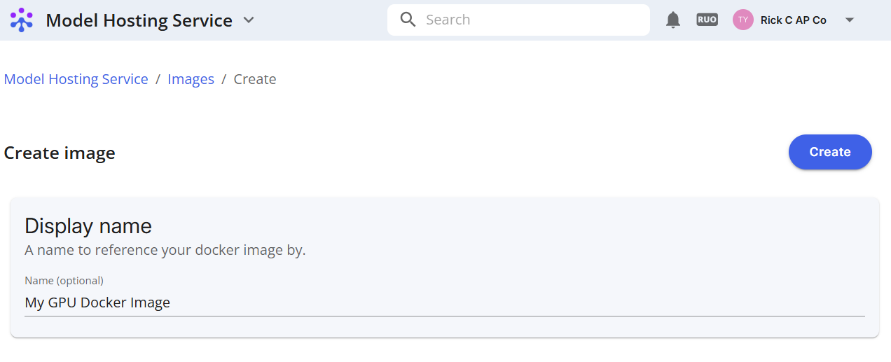This screenshot has height=362, width=891.
Task: Open notifications via the bell icon
Action: pyautogui.click(x=673, y=20)
